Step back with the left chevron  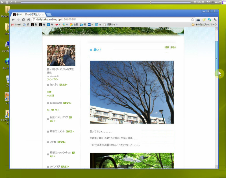coord(11,2)
